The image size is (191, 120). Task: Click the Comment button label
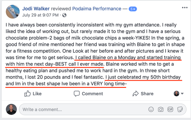tap(92, 94)
